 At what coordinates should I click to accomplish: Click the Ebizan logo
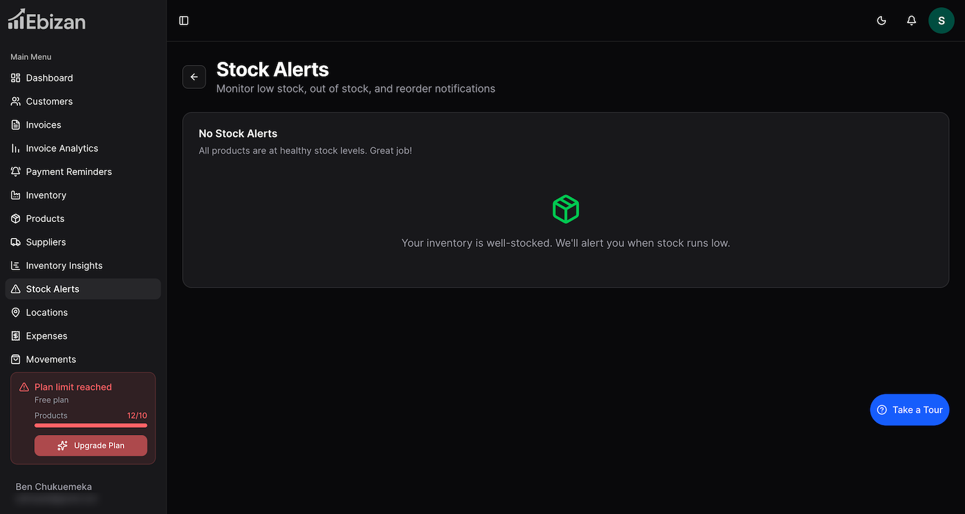tap(46, 20)
